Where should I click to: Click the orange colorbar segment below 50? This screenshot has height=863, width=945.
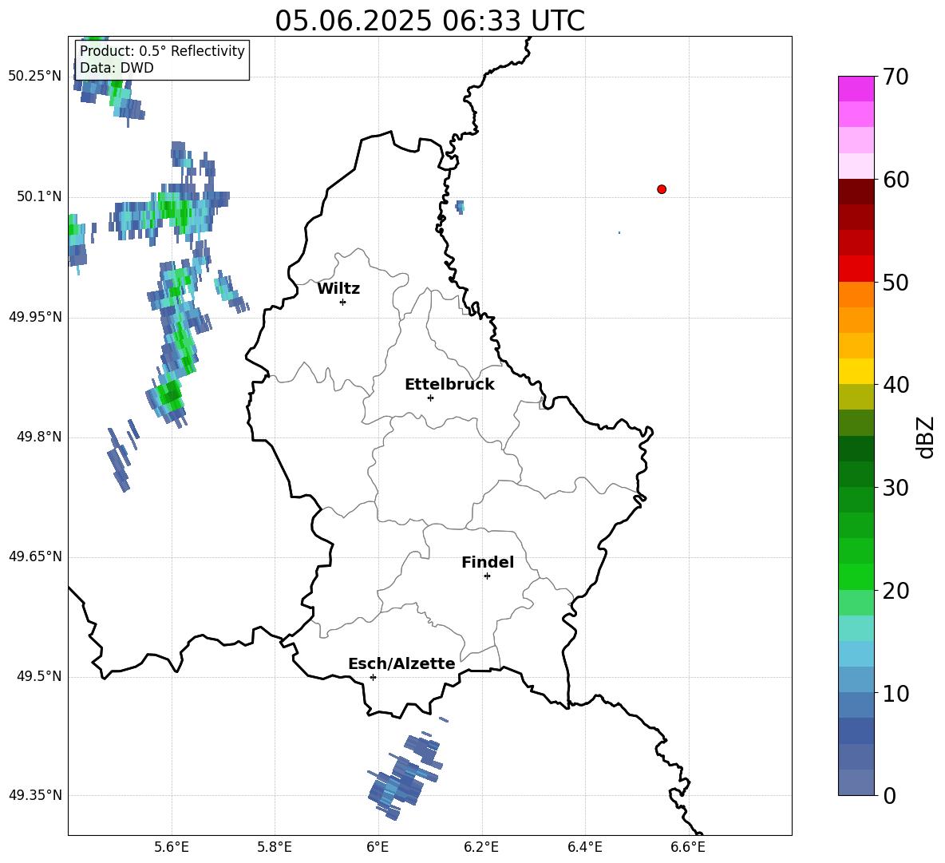point(856,295)
